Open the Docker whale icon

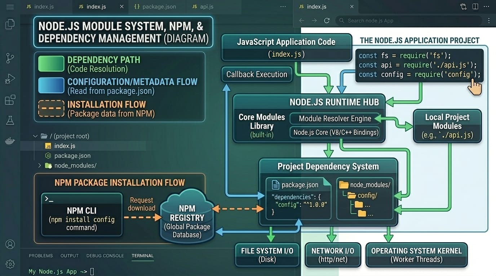click(x=10, y=141)
